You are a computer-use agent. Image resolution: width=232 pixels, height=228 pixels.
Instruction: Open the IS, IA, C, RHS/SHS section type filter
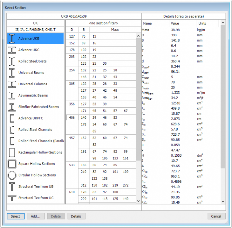click(35, 30)
